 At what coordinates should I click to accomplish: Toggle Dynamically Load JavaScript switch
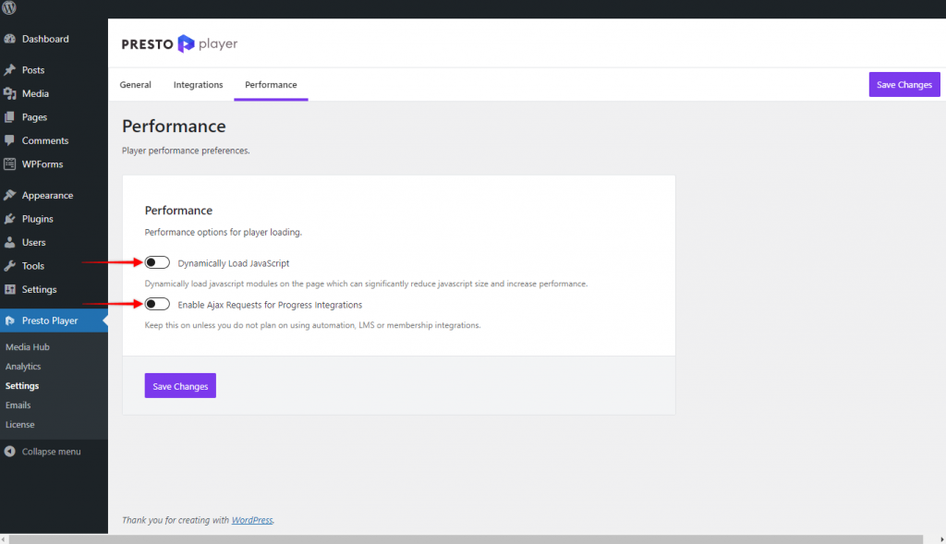157,263
